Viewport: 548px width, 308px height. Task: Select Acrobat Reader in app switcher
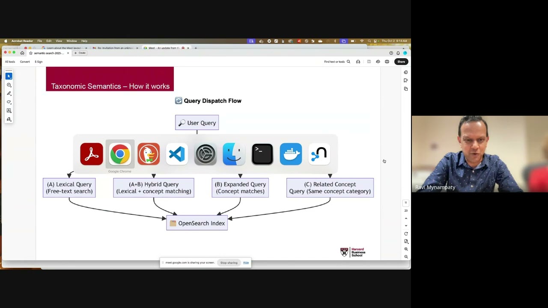tap(91, 154)
